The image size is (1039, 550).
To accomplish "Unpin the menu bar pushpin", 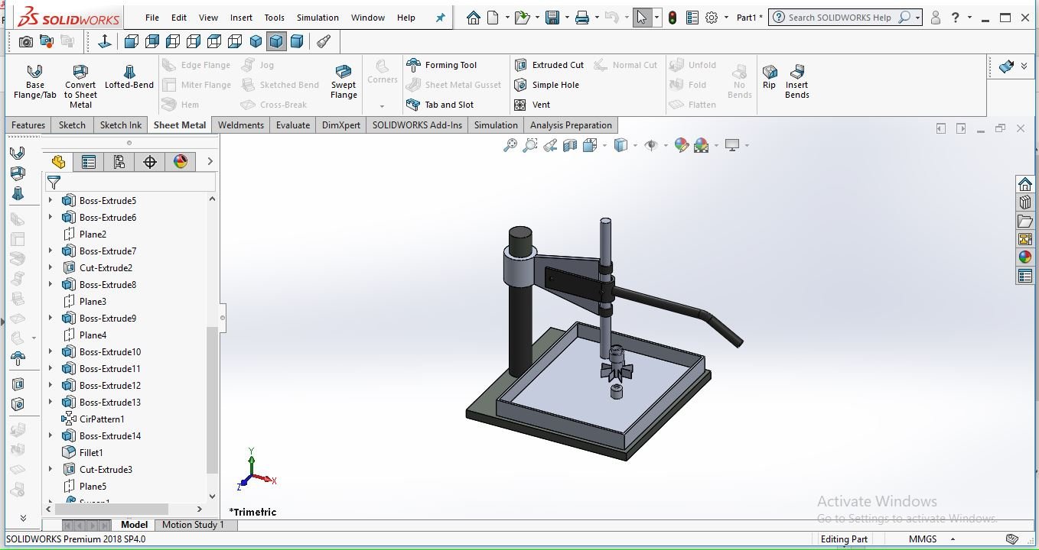I will 439,17.
